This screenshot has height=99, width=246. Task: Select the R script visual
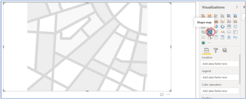pyautogui.click(x=229, y=37)
